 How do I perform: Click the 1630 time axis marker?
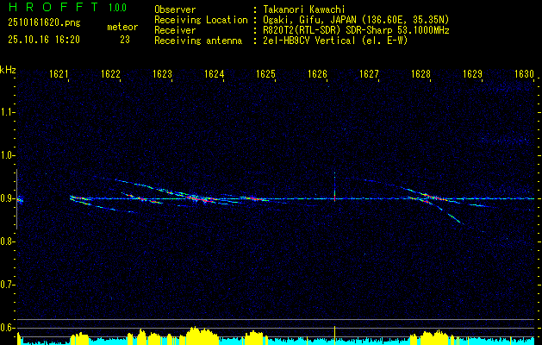525,74
